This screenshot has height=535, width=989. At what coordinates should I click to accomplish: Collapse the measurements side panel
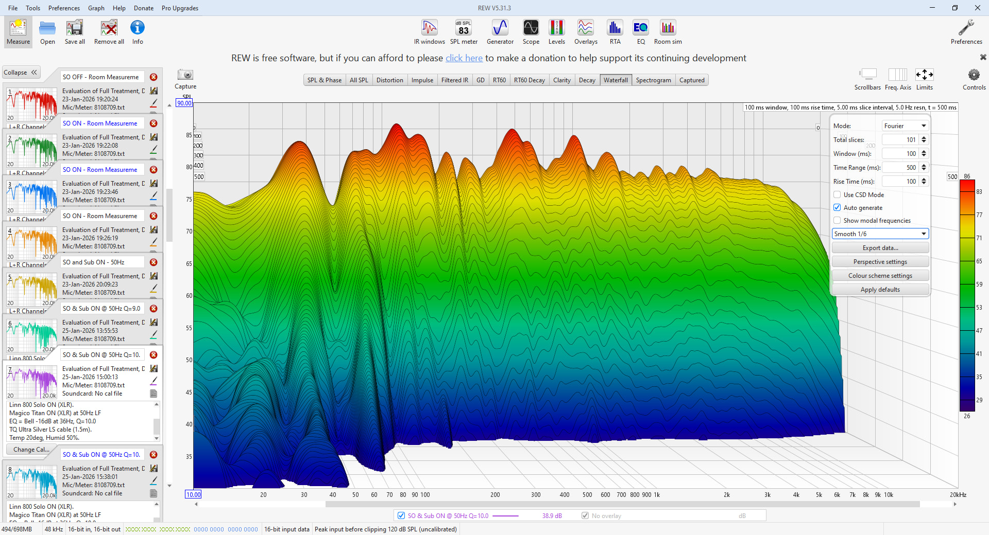point(21,73)
